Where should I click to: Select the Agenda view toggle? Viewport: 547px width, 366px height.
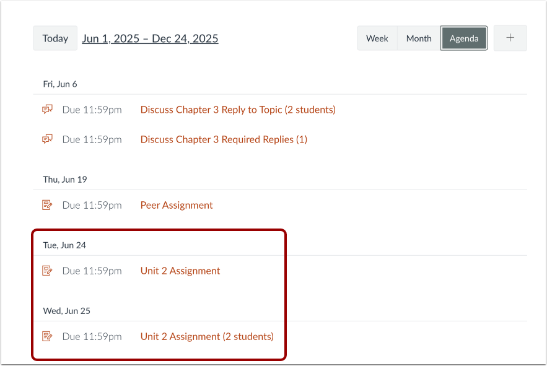coord(463,38)
